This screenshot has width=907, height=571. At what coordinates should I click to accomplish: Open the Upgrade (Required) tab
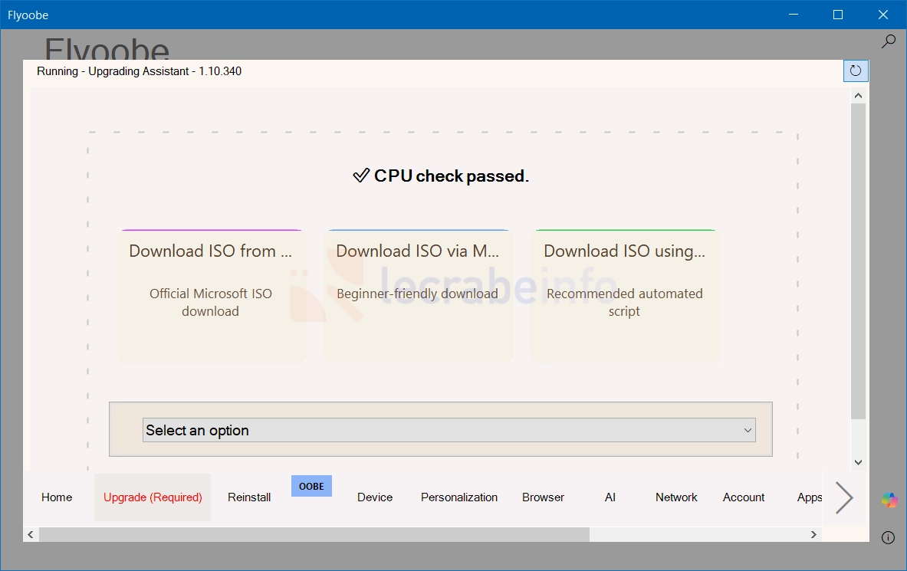[x=153, y=497]
